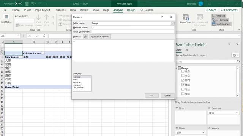Viewport: 243px width, 136px height.
Task: Click the Measure dialog help question mark
Action: 162,17
